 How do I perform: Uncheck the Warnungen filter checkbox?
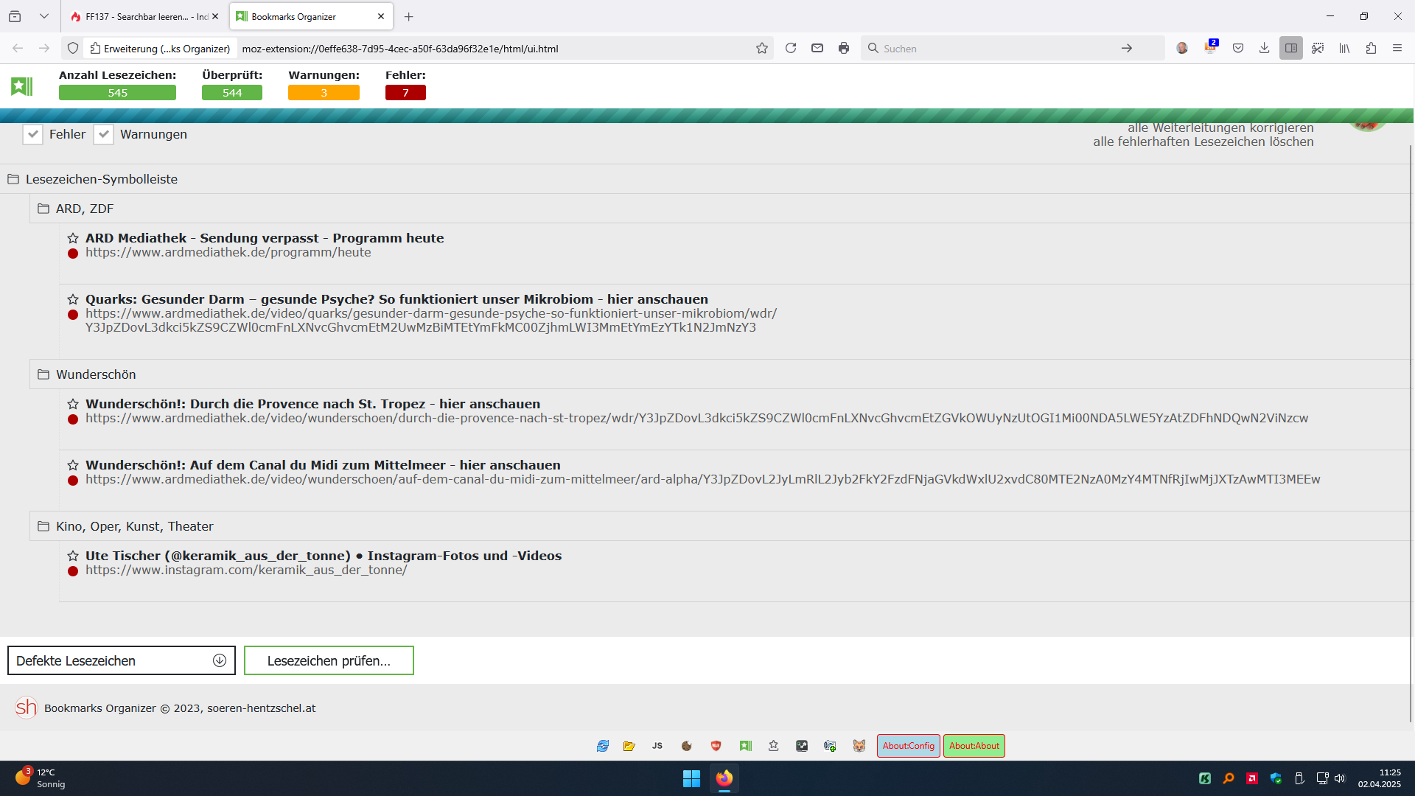tap(103, 134)
